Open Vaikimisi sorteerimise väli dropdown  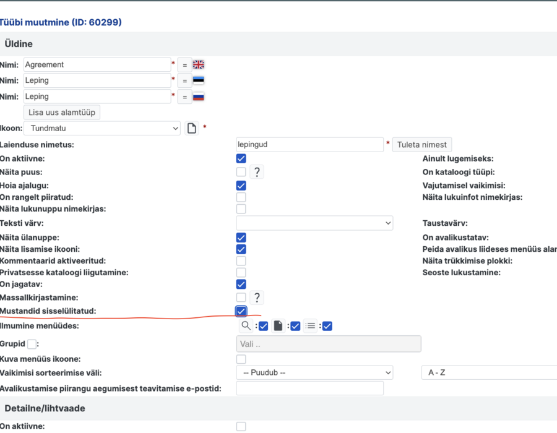point(314,372)
